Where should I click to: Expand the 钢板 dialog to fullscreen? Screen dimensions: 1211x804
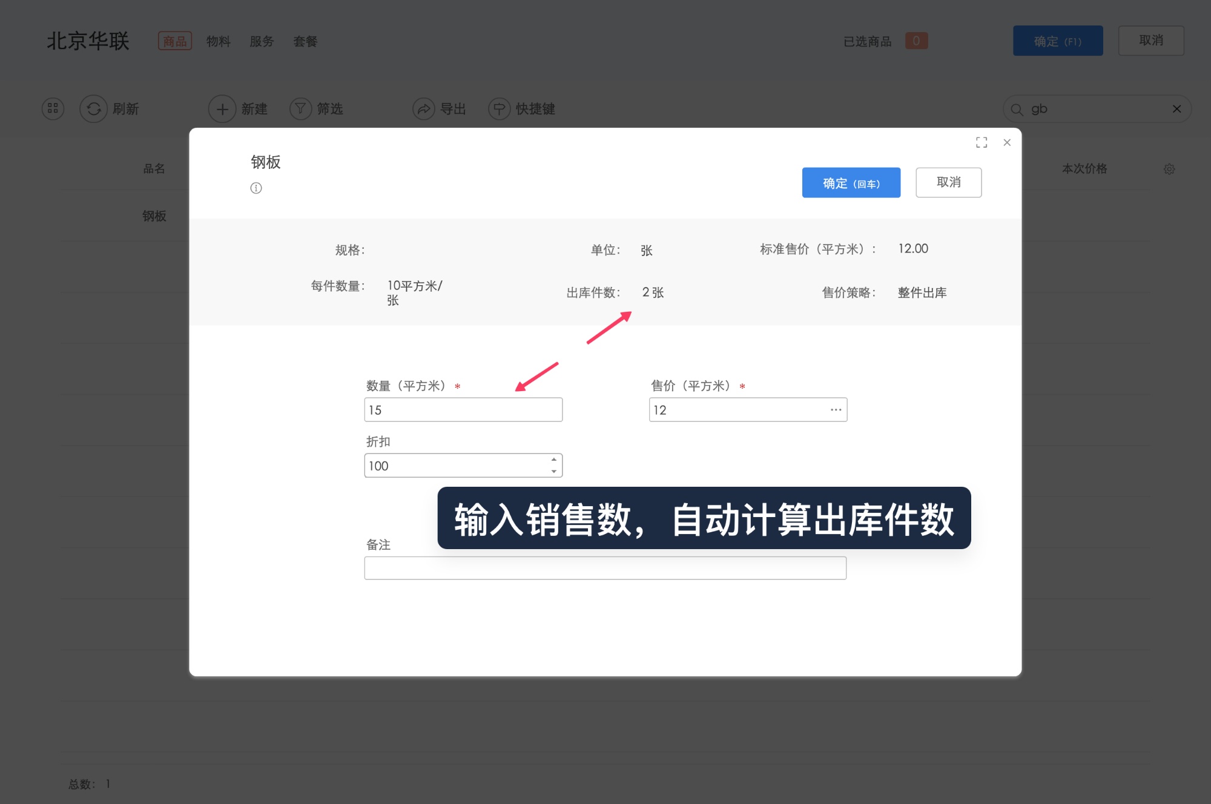coord(982,142)
